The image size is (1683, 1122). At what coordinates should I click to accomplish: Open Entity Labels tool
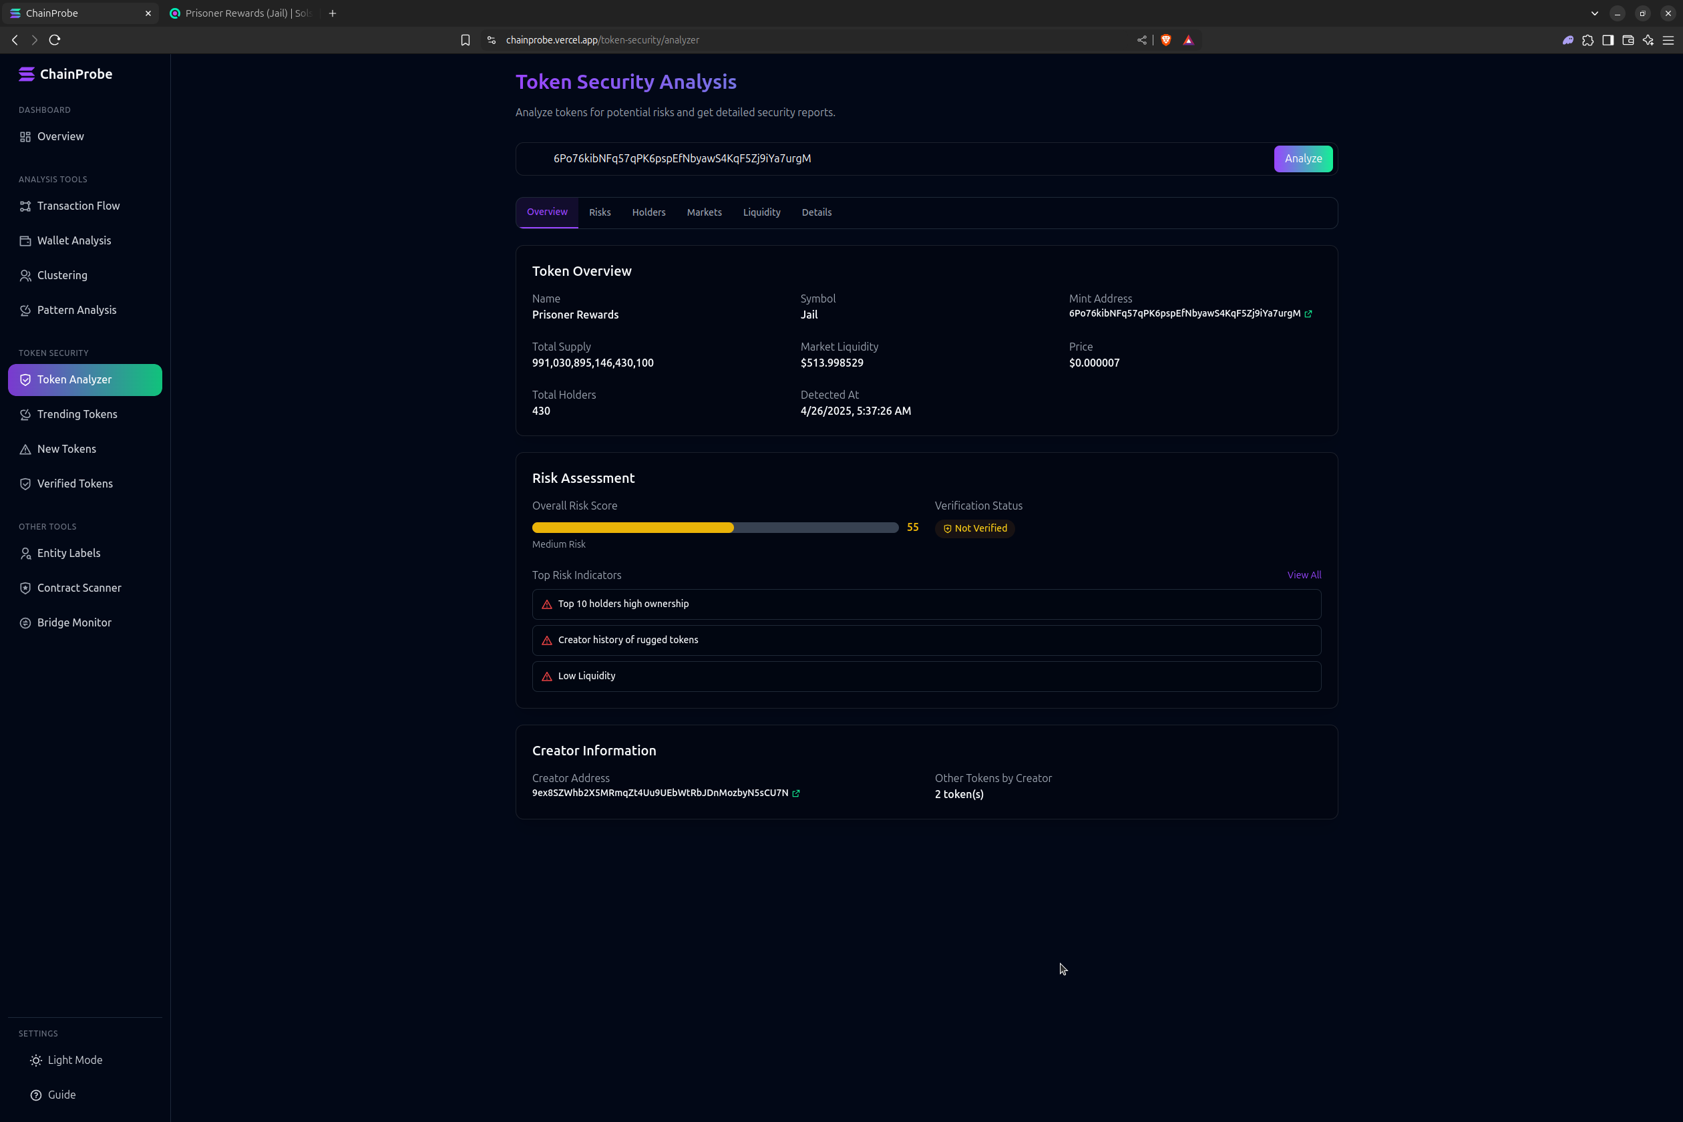coord(84,553)
